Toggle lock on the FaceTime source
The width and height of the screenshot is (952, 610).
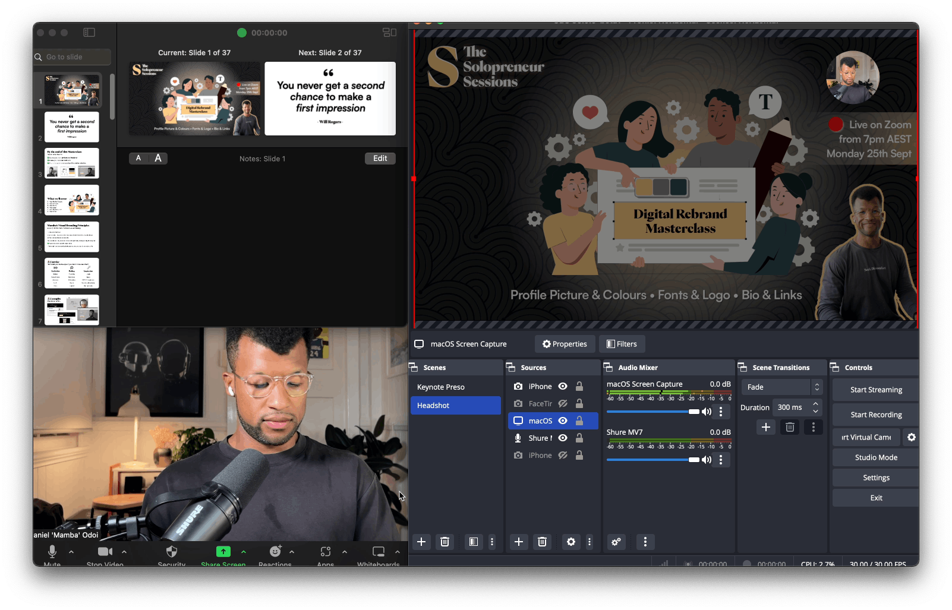click(x=579, y=403)
